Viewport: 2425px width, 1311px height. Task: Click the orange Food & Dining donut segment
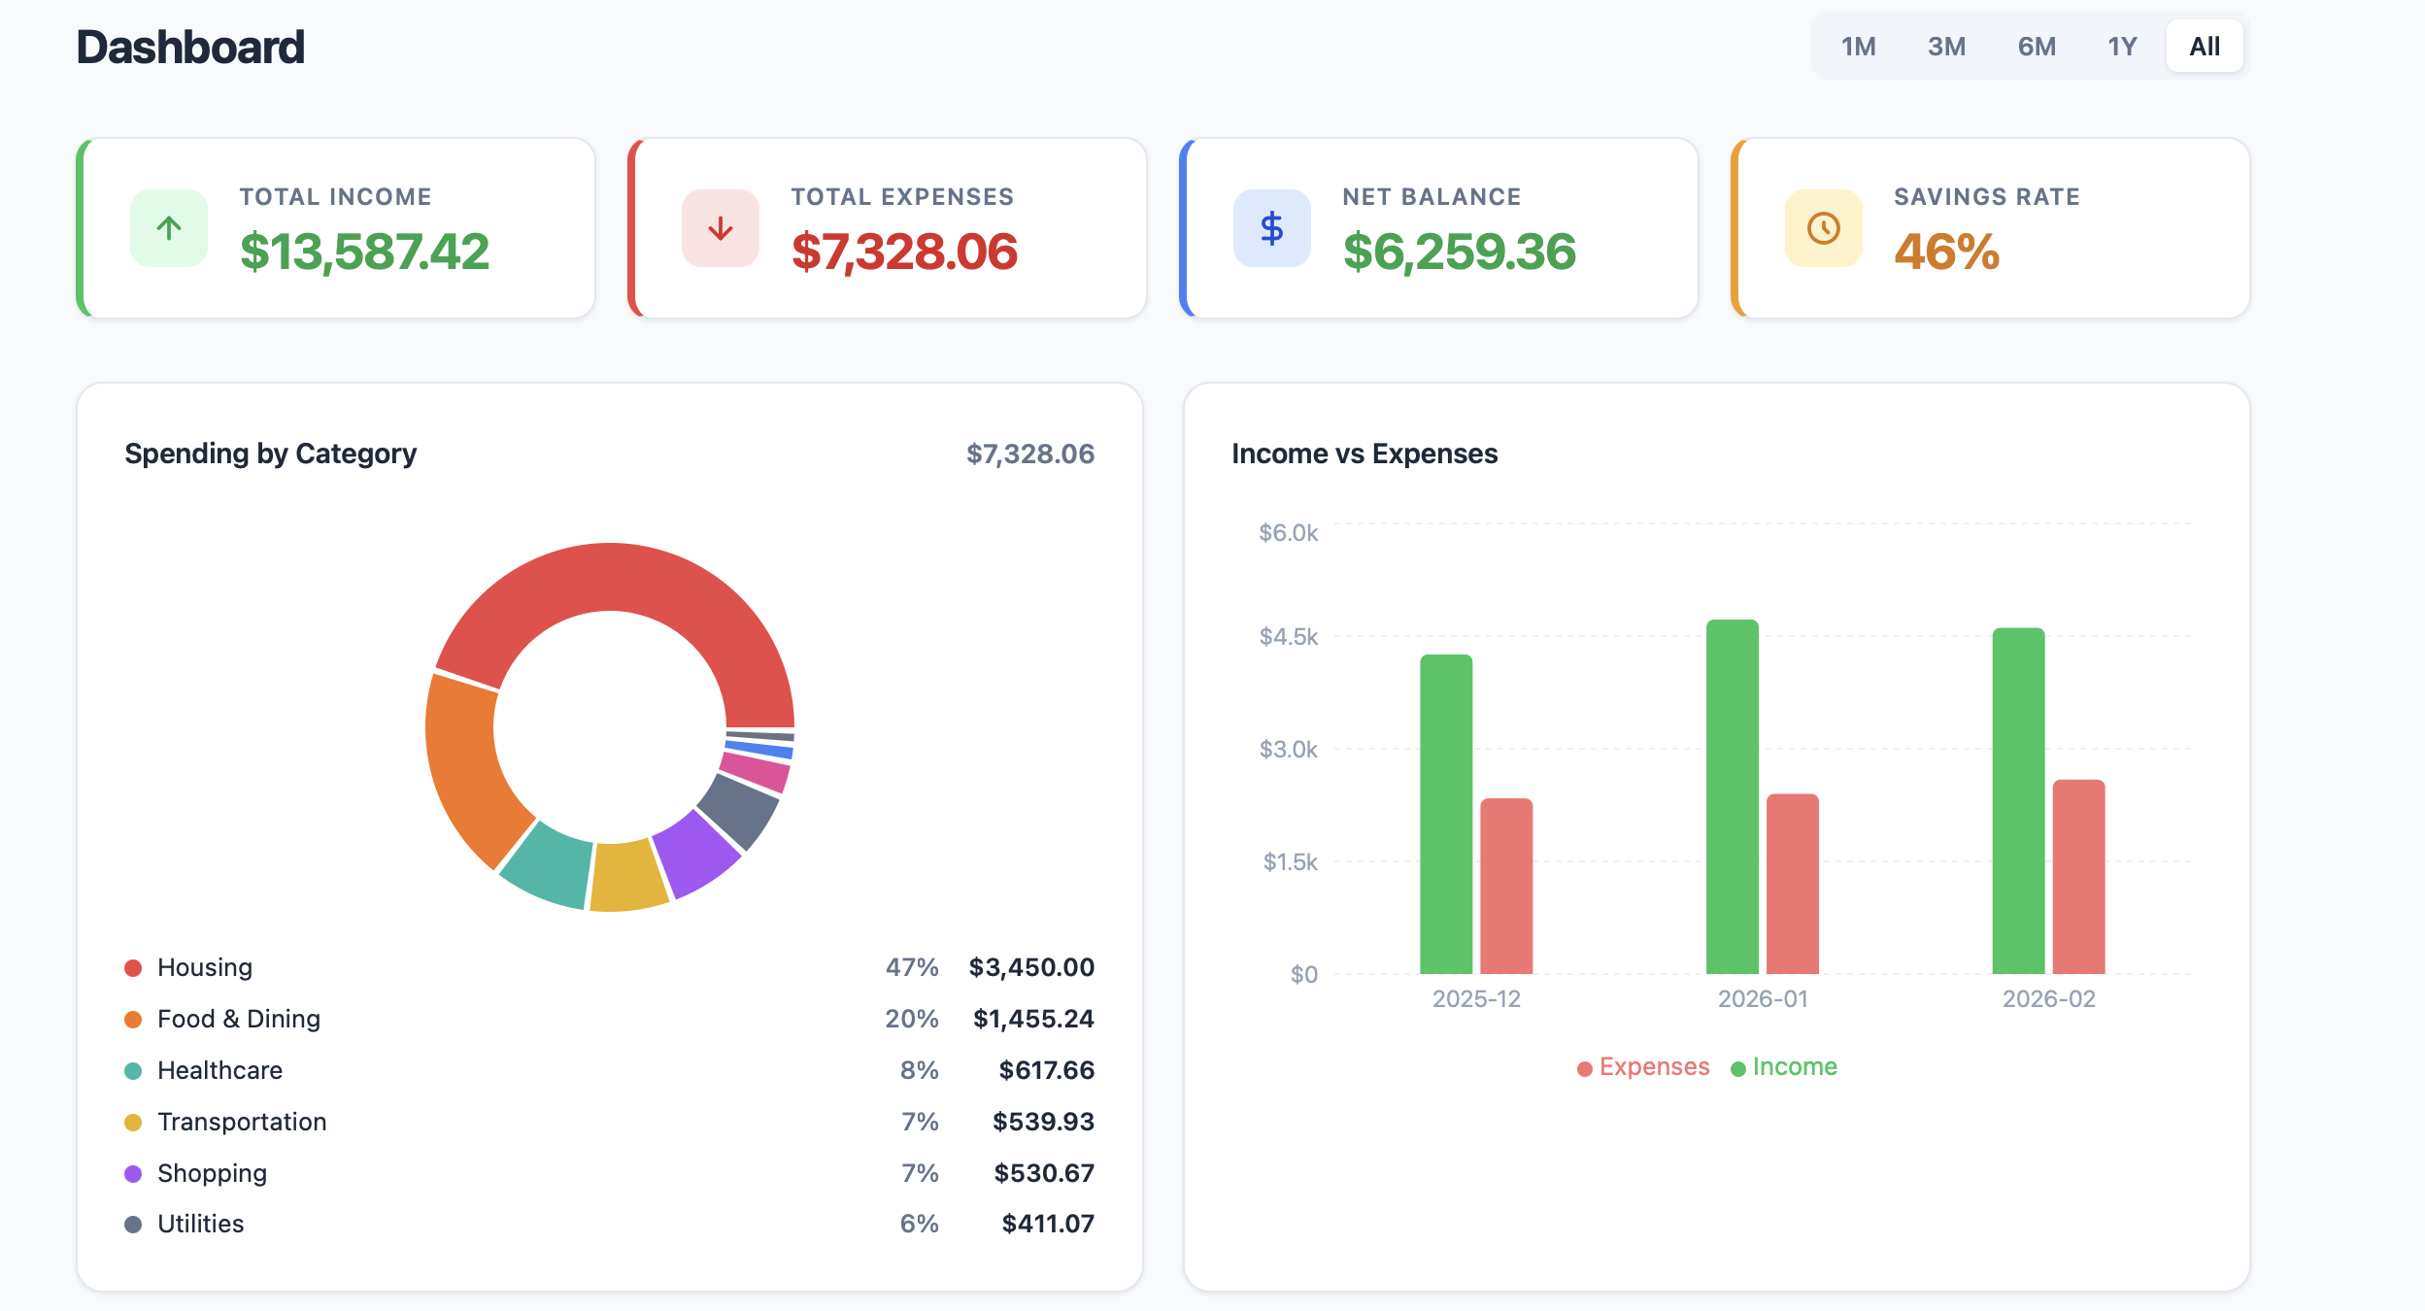[x=468, y=767]
